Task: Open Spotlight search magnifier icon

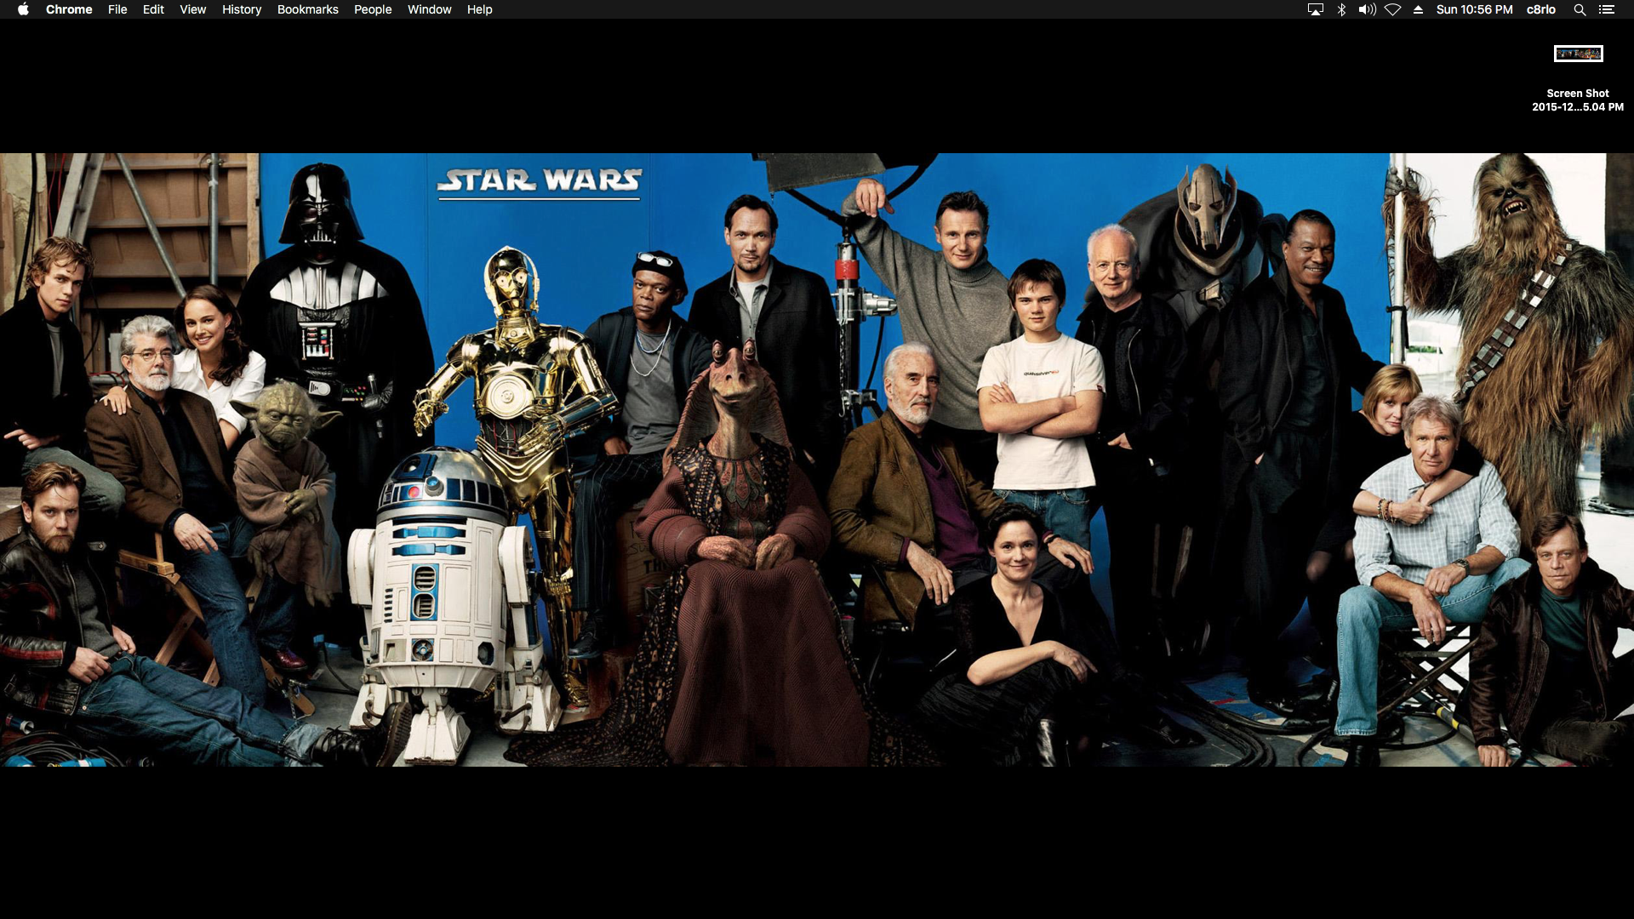Action: click(x=1580, y=9)
